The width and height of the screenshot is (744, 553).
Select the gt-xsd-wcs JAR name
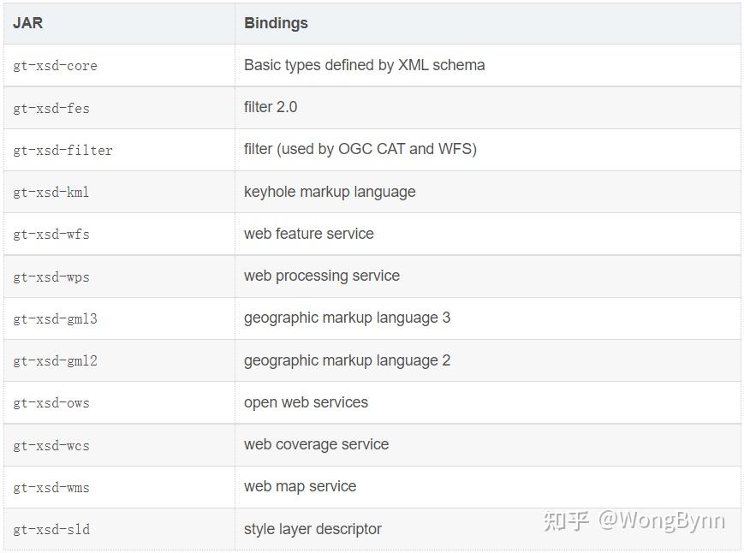51,445
